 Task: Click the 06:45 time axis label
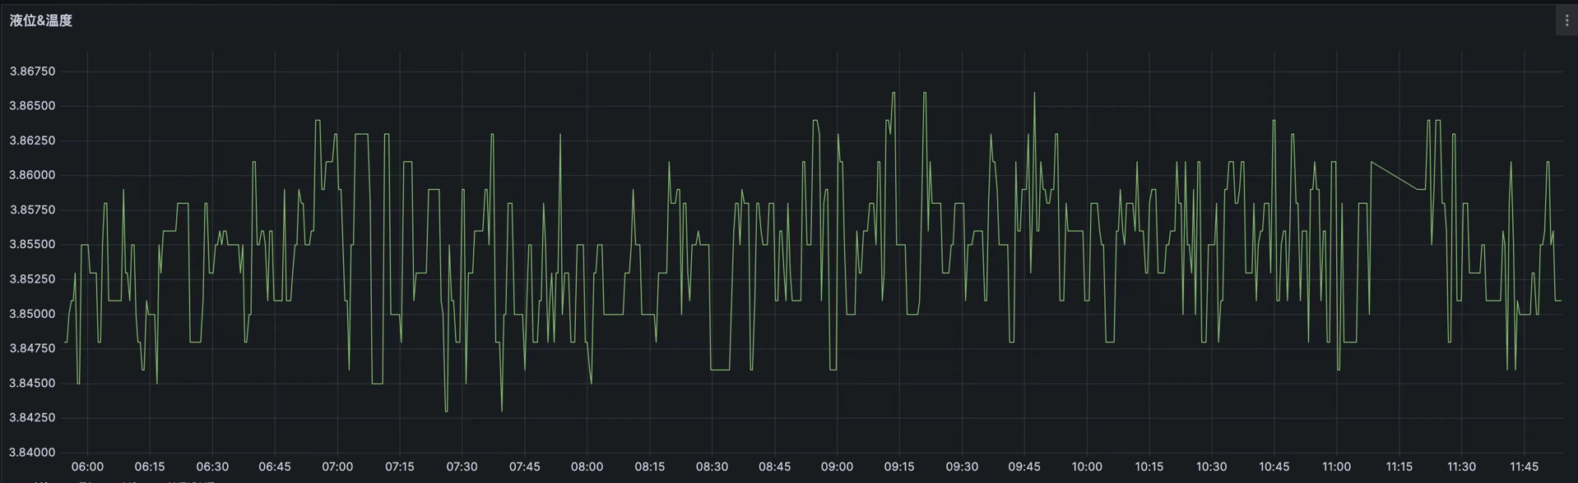(x=275, y=467)
